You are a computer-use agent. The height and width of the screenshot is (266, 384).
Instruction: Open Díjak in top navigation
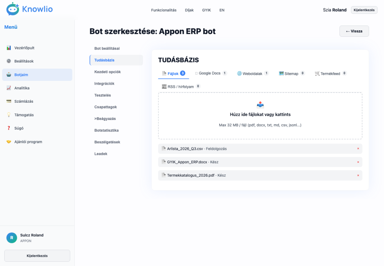click(189, 10)
